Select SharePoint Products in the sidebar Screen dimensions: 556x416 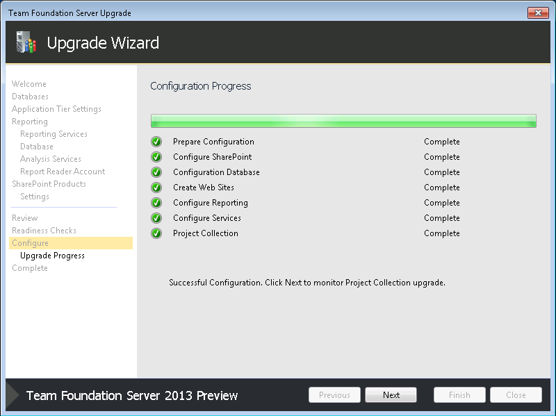[49, 184]
